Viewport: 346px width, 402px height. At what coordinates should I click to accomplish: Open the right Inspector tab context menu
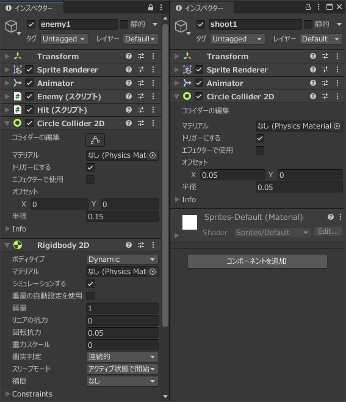(x=319, y=7)
